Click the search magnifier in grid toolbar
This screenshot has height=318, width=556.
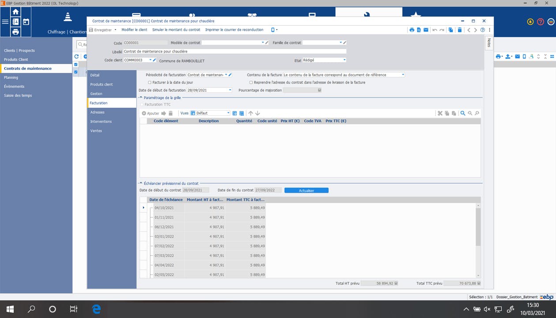463,114
